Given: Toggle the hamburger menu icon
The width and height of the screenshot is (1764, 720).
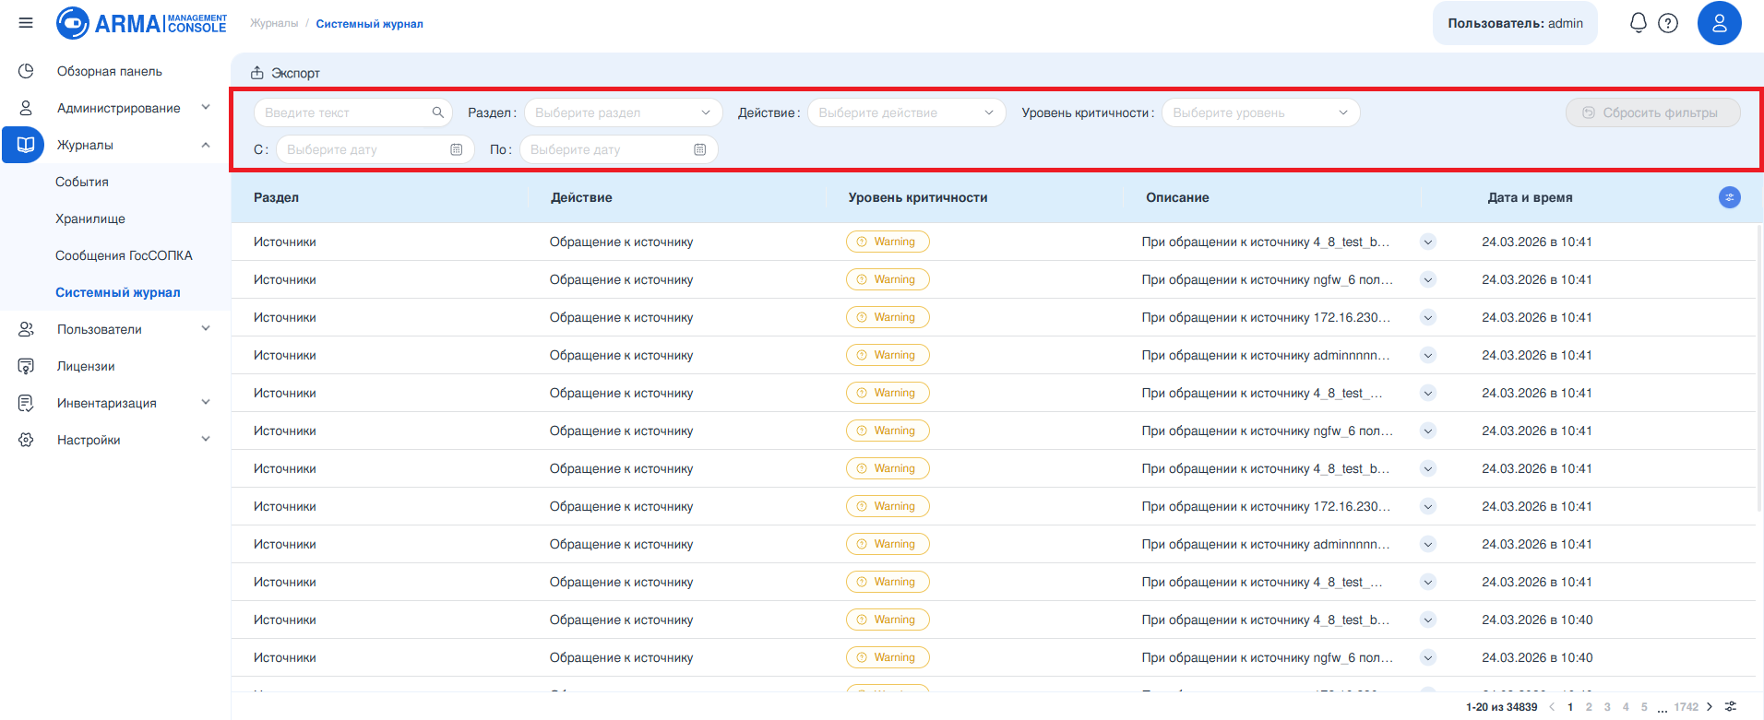Looking at the screenshot, I should click(x=26, y=23).
